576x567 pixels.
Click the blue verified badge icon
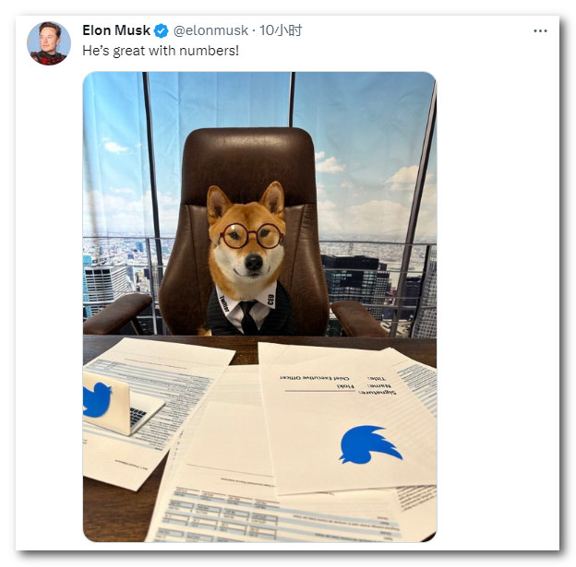(x=161, y=30)
